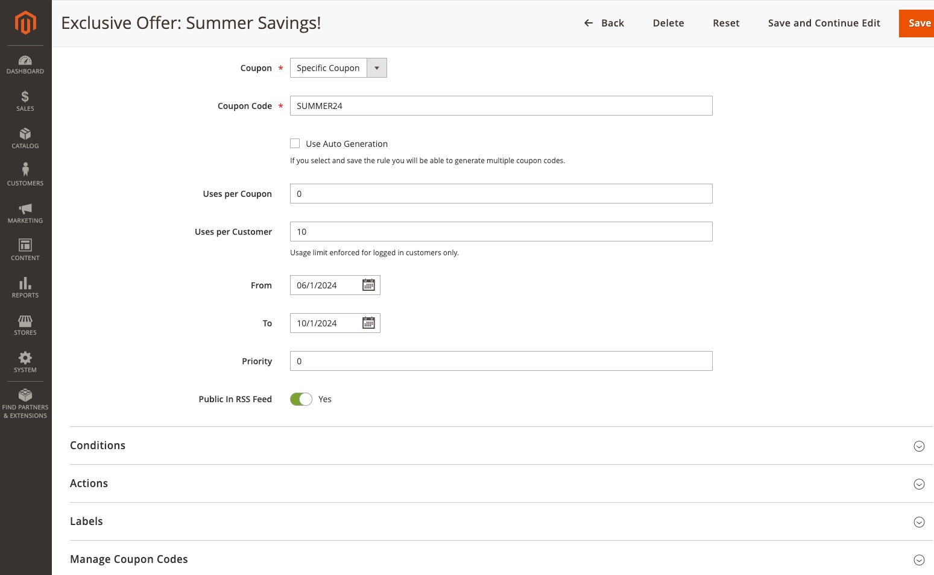This screenshot has width=934, height=575.
Task: Click the Magento logo icon
Action: point(25,23)
